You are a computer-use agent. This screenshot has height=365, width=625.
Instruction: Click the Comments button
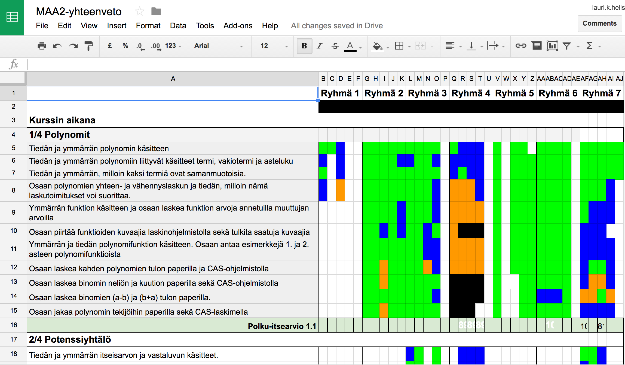(x=599, y=23)
